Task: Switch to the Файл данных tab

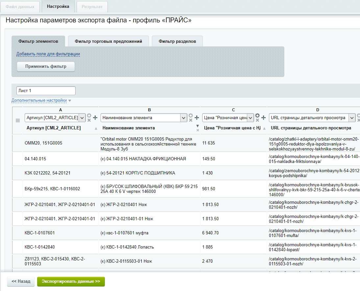Action: click(20, 7)
